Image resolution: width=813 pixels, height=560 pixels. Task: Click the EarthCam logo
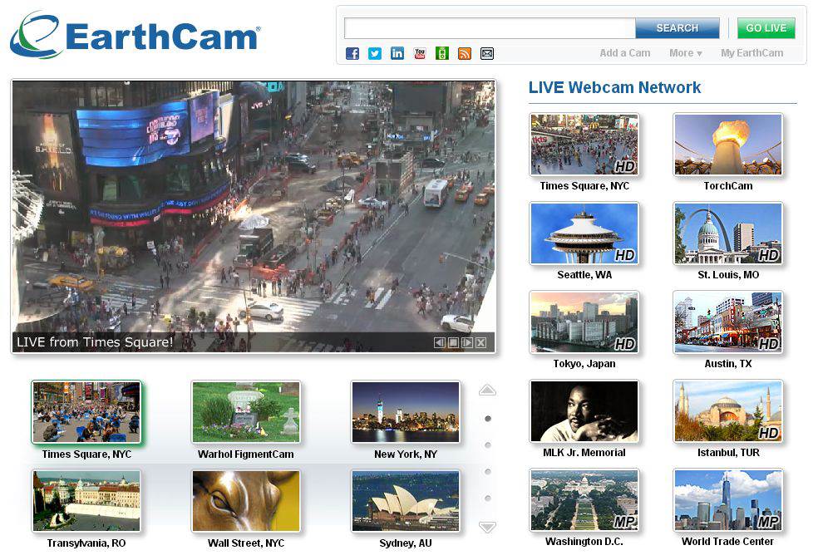(x=135, y=35)
